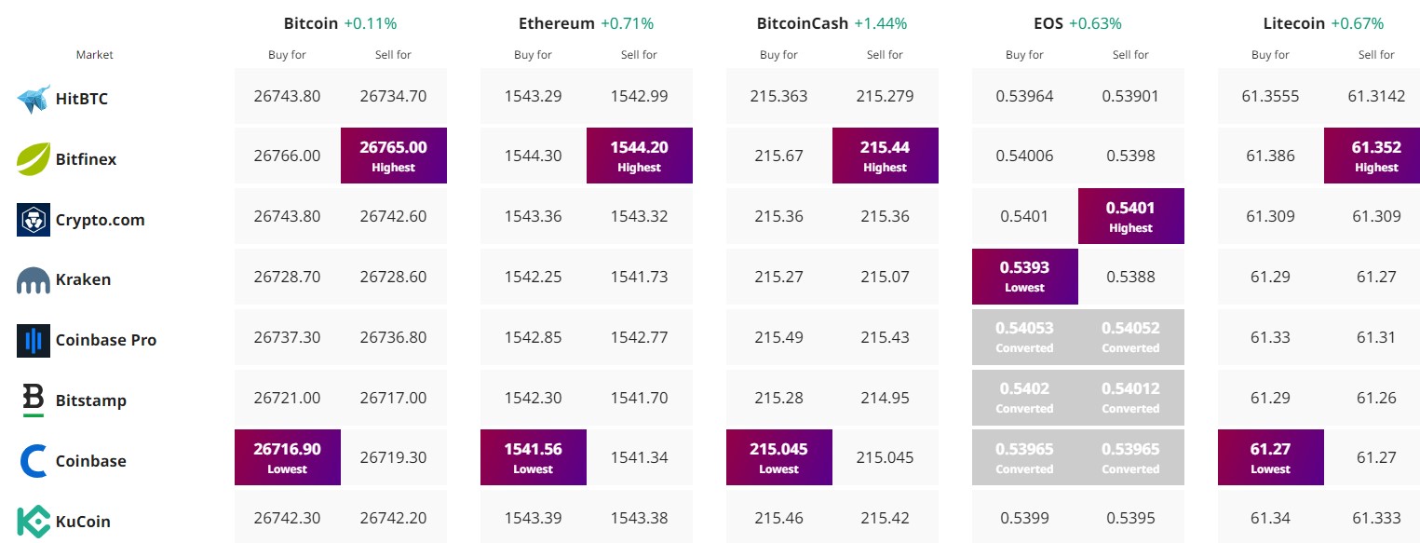1420x543 pixels.
Task: Click the Bitfinex green leaf icon
Action: [x=34, y=159]
